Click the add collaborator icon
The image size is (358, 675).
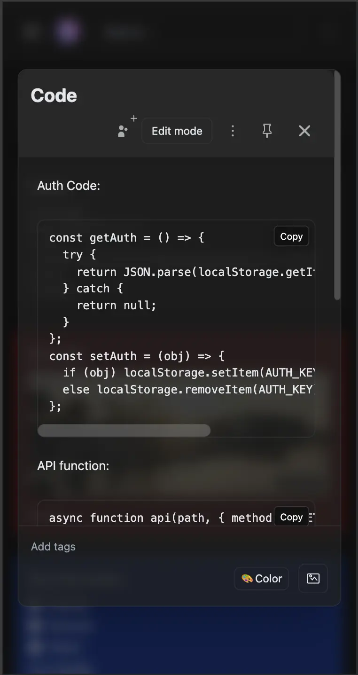[x=125, y=130]
